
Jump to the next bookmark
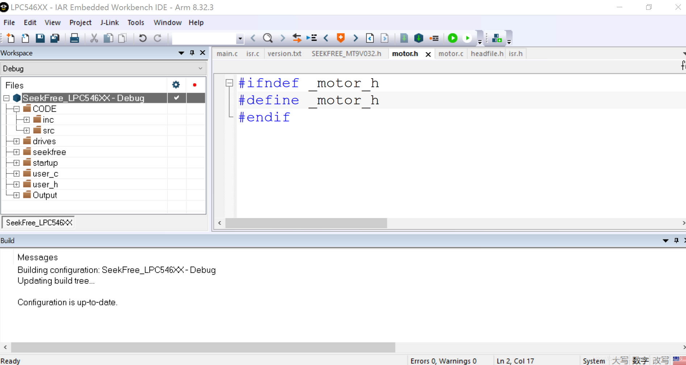[x=355, y=38]
